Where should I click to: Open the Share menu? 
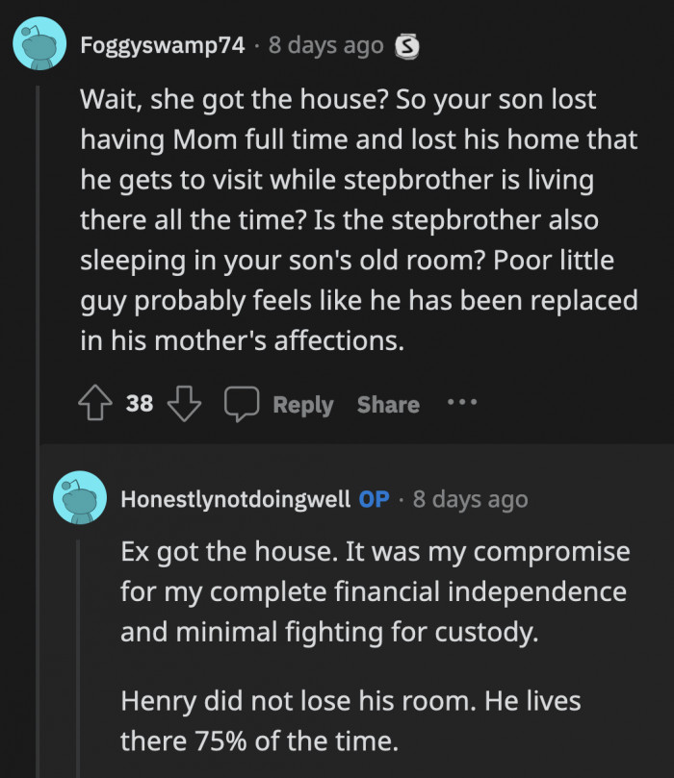[387, 404]
